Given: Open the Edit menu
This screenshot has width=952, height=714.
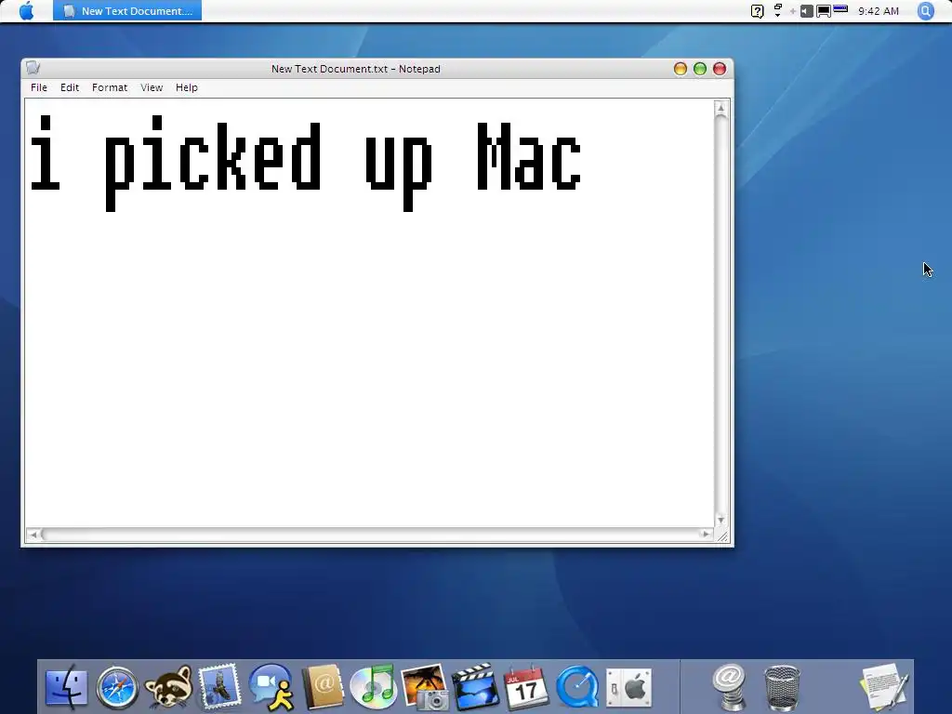Looking at the screenshot, I should (70, 87).
